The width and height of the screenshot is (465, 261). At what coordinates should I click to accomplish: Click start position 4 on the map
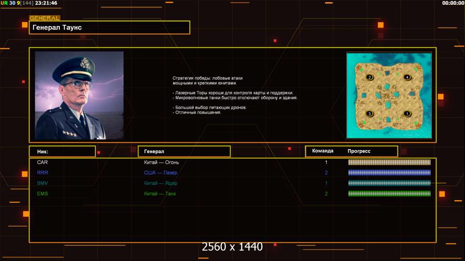tap(407, 77)
